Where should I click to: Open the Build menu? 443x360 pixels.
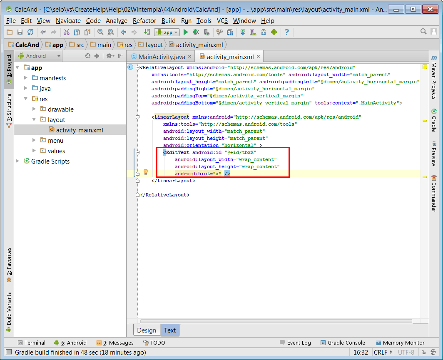168,21
